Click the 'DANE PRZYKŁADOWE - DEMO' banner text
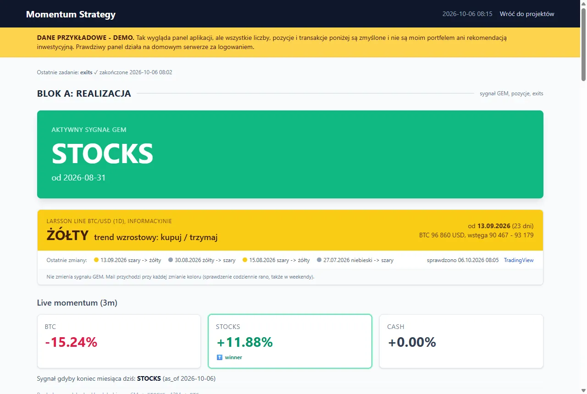Image resolution: width=587 pixels, height=394 pixels. (x=86, y=38)
